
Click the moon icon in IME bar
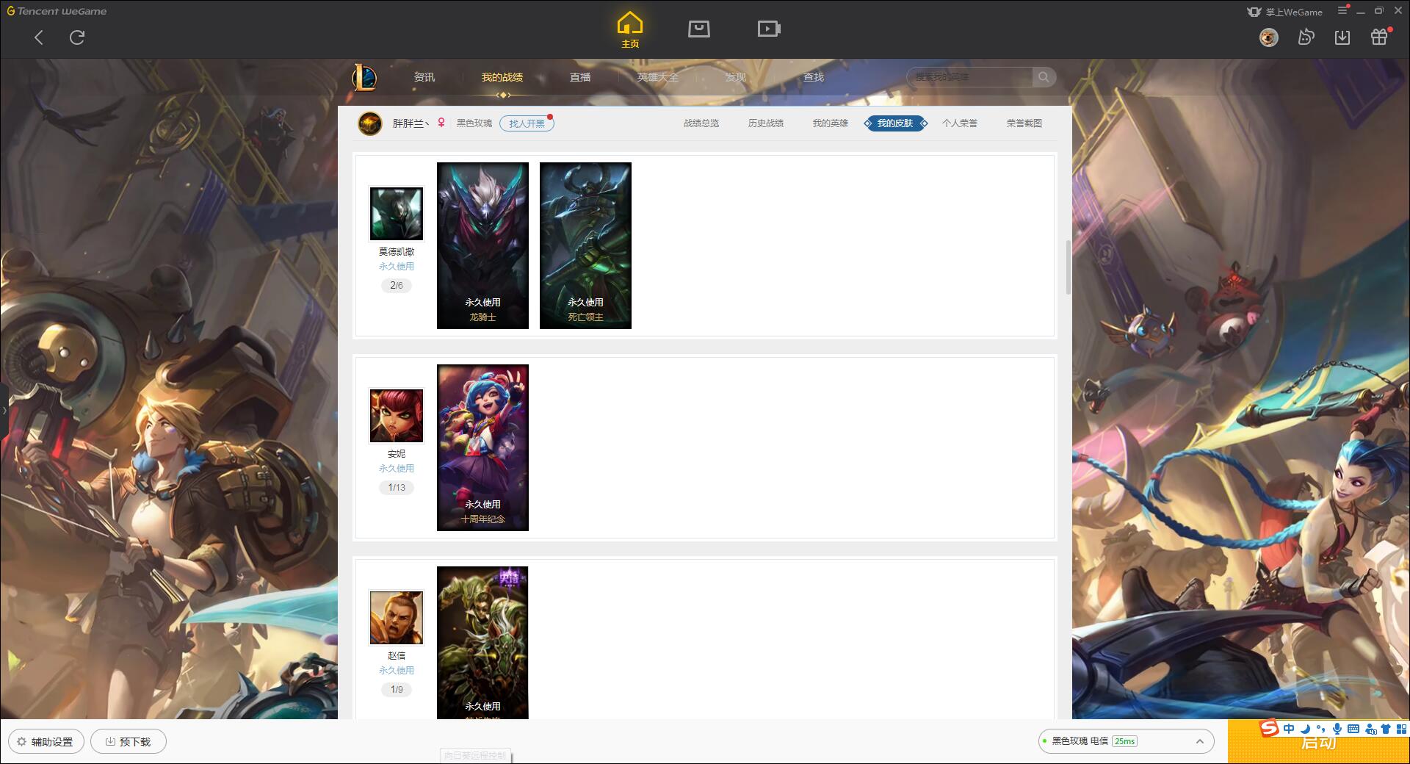click(x=1305, y=729)
